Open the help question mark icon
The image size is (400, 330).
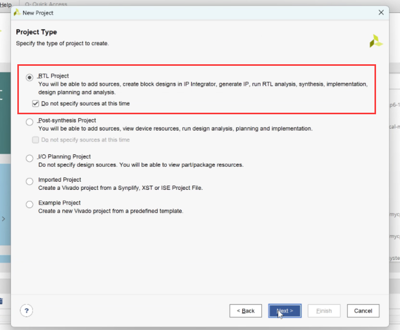(x=27, y=311)
